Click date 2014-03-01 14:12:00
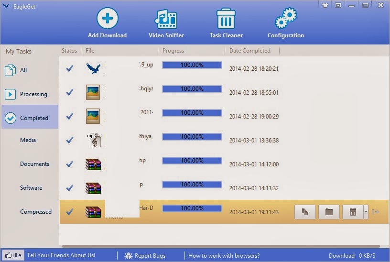Screen dimensions: 390x262 pos(254,164)
